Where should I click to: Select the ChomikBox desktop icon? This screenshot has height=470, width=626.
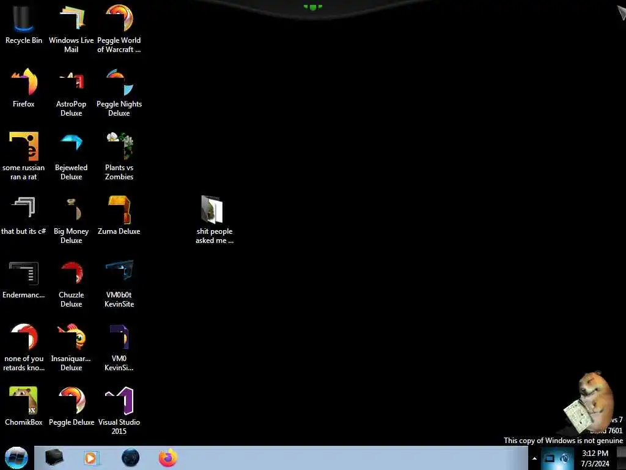[x=24, y=406]
